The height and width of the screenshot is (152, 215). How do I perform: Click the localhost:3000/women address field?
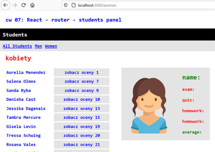(121, 5)
